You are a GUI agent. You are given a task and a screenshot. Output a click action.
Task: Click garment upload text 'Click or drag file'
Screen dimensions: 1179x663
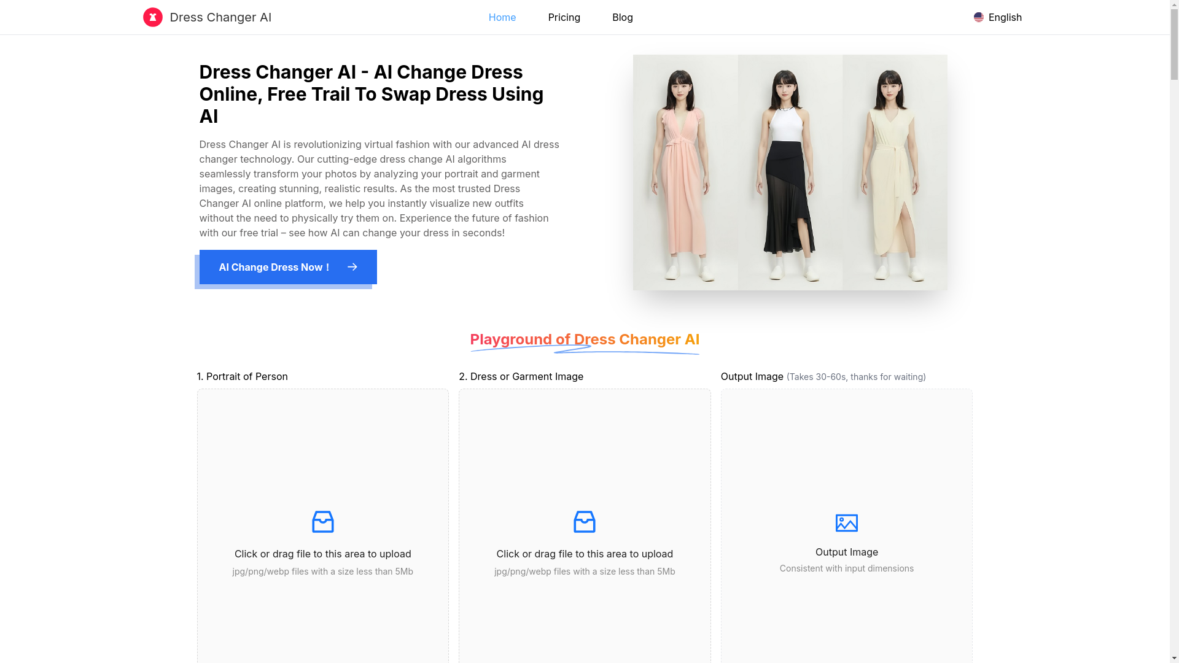coord(585,554)
